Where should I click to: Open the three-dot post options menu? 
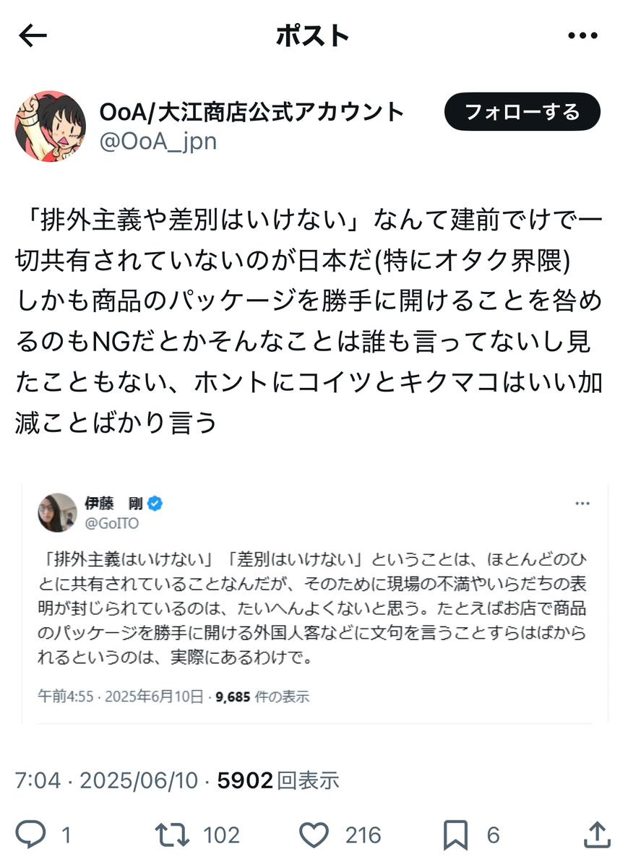[x=581, y=35]
